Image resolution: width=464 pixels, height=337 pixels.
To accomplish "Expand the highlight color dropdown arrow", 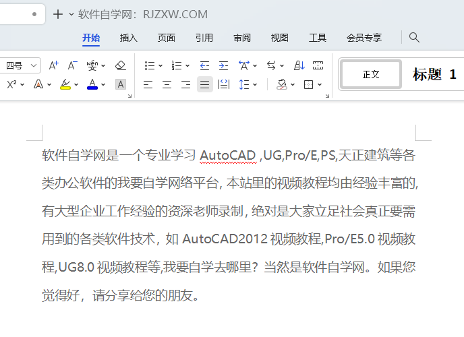I will click(76, 85).
